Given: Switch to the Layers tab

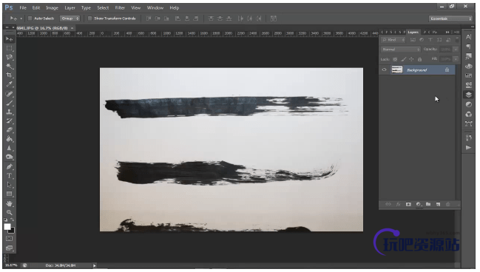Looking at the screenshot, I should click(x=413, y=32).
